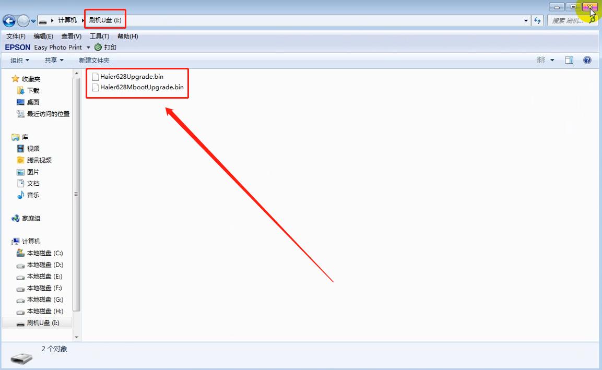The width and height of the screenshot is (602, 370).
Task: Click the Haier628MbootUpgrade.bin file icon
Action: 95,88
